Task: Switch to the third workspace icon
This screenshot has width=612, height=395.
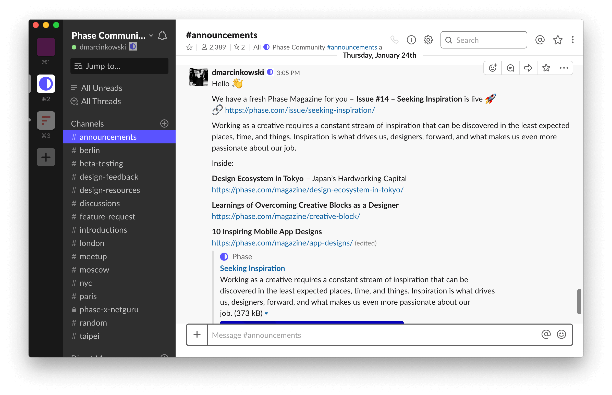Action: click(46, 120)
